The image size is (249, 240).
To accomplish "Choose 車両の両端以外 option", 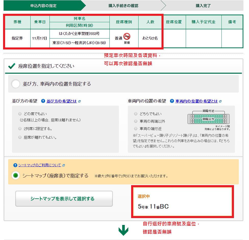I will coord(136,121).
